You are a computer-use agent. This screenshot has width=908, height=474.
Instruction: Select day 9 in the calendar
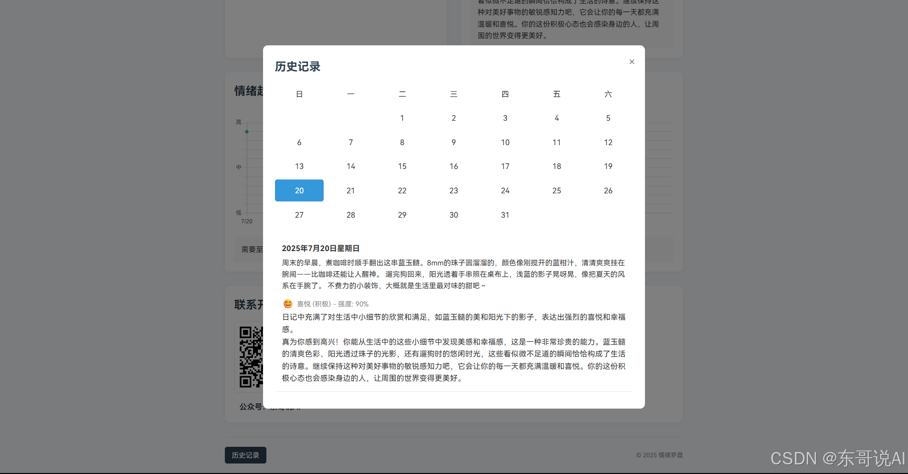pos(454,142)
